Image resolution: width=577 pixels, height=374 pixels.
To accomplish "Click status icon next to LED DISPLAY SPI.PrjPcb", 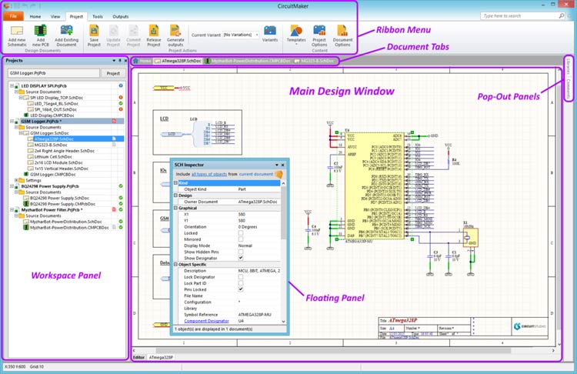I will point(121,85).
